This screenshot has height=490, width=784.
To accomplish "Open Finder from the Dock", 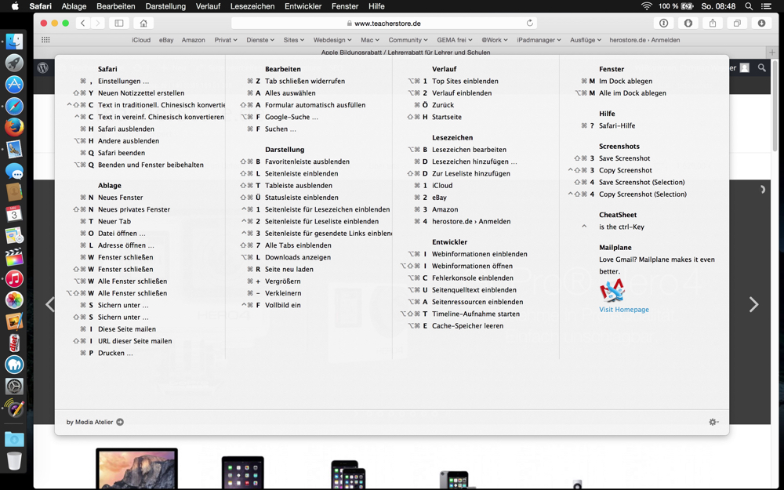I will (14, 42).
